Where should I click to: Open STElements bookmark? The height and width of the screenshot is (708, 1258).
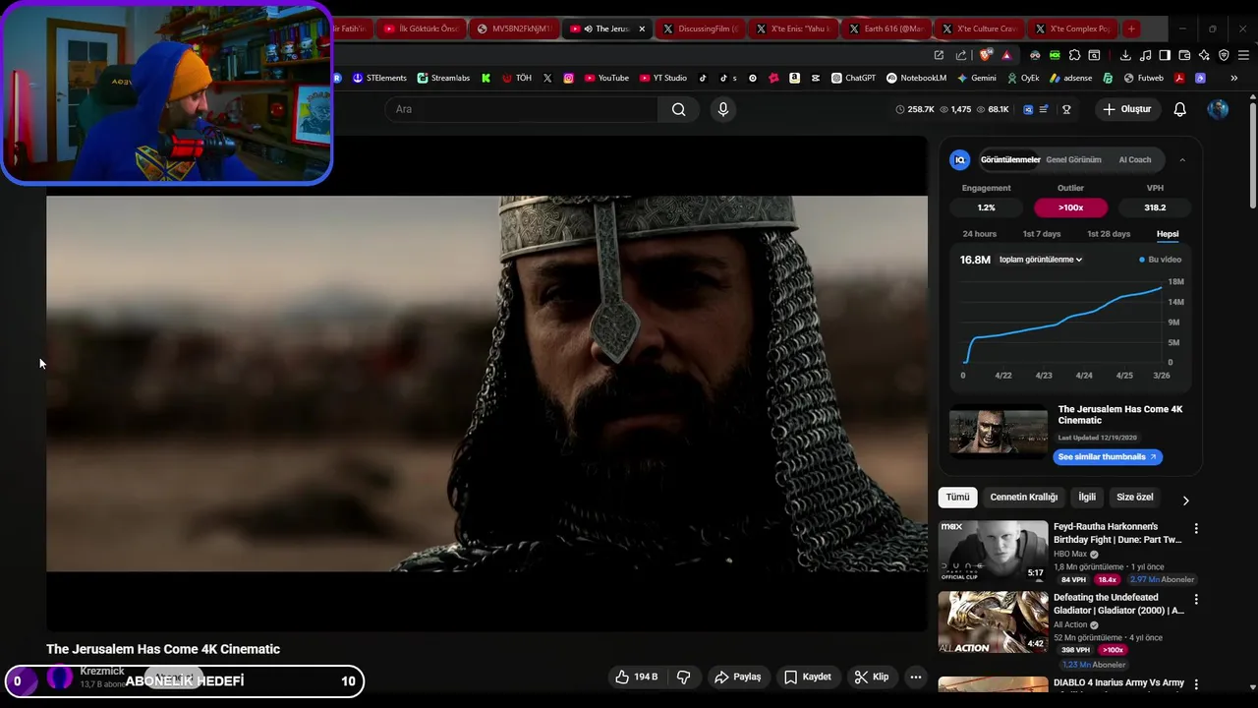(x=379, y=78)
